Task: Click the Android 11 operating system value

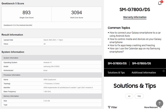Action: pos(48,62)
